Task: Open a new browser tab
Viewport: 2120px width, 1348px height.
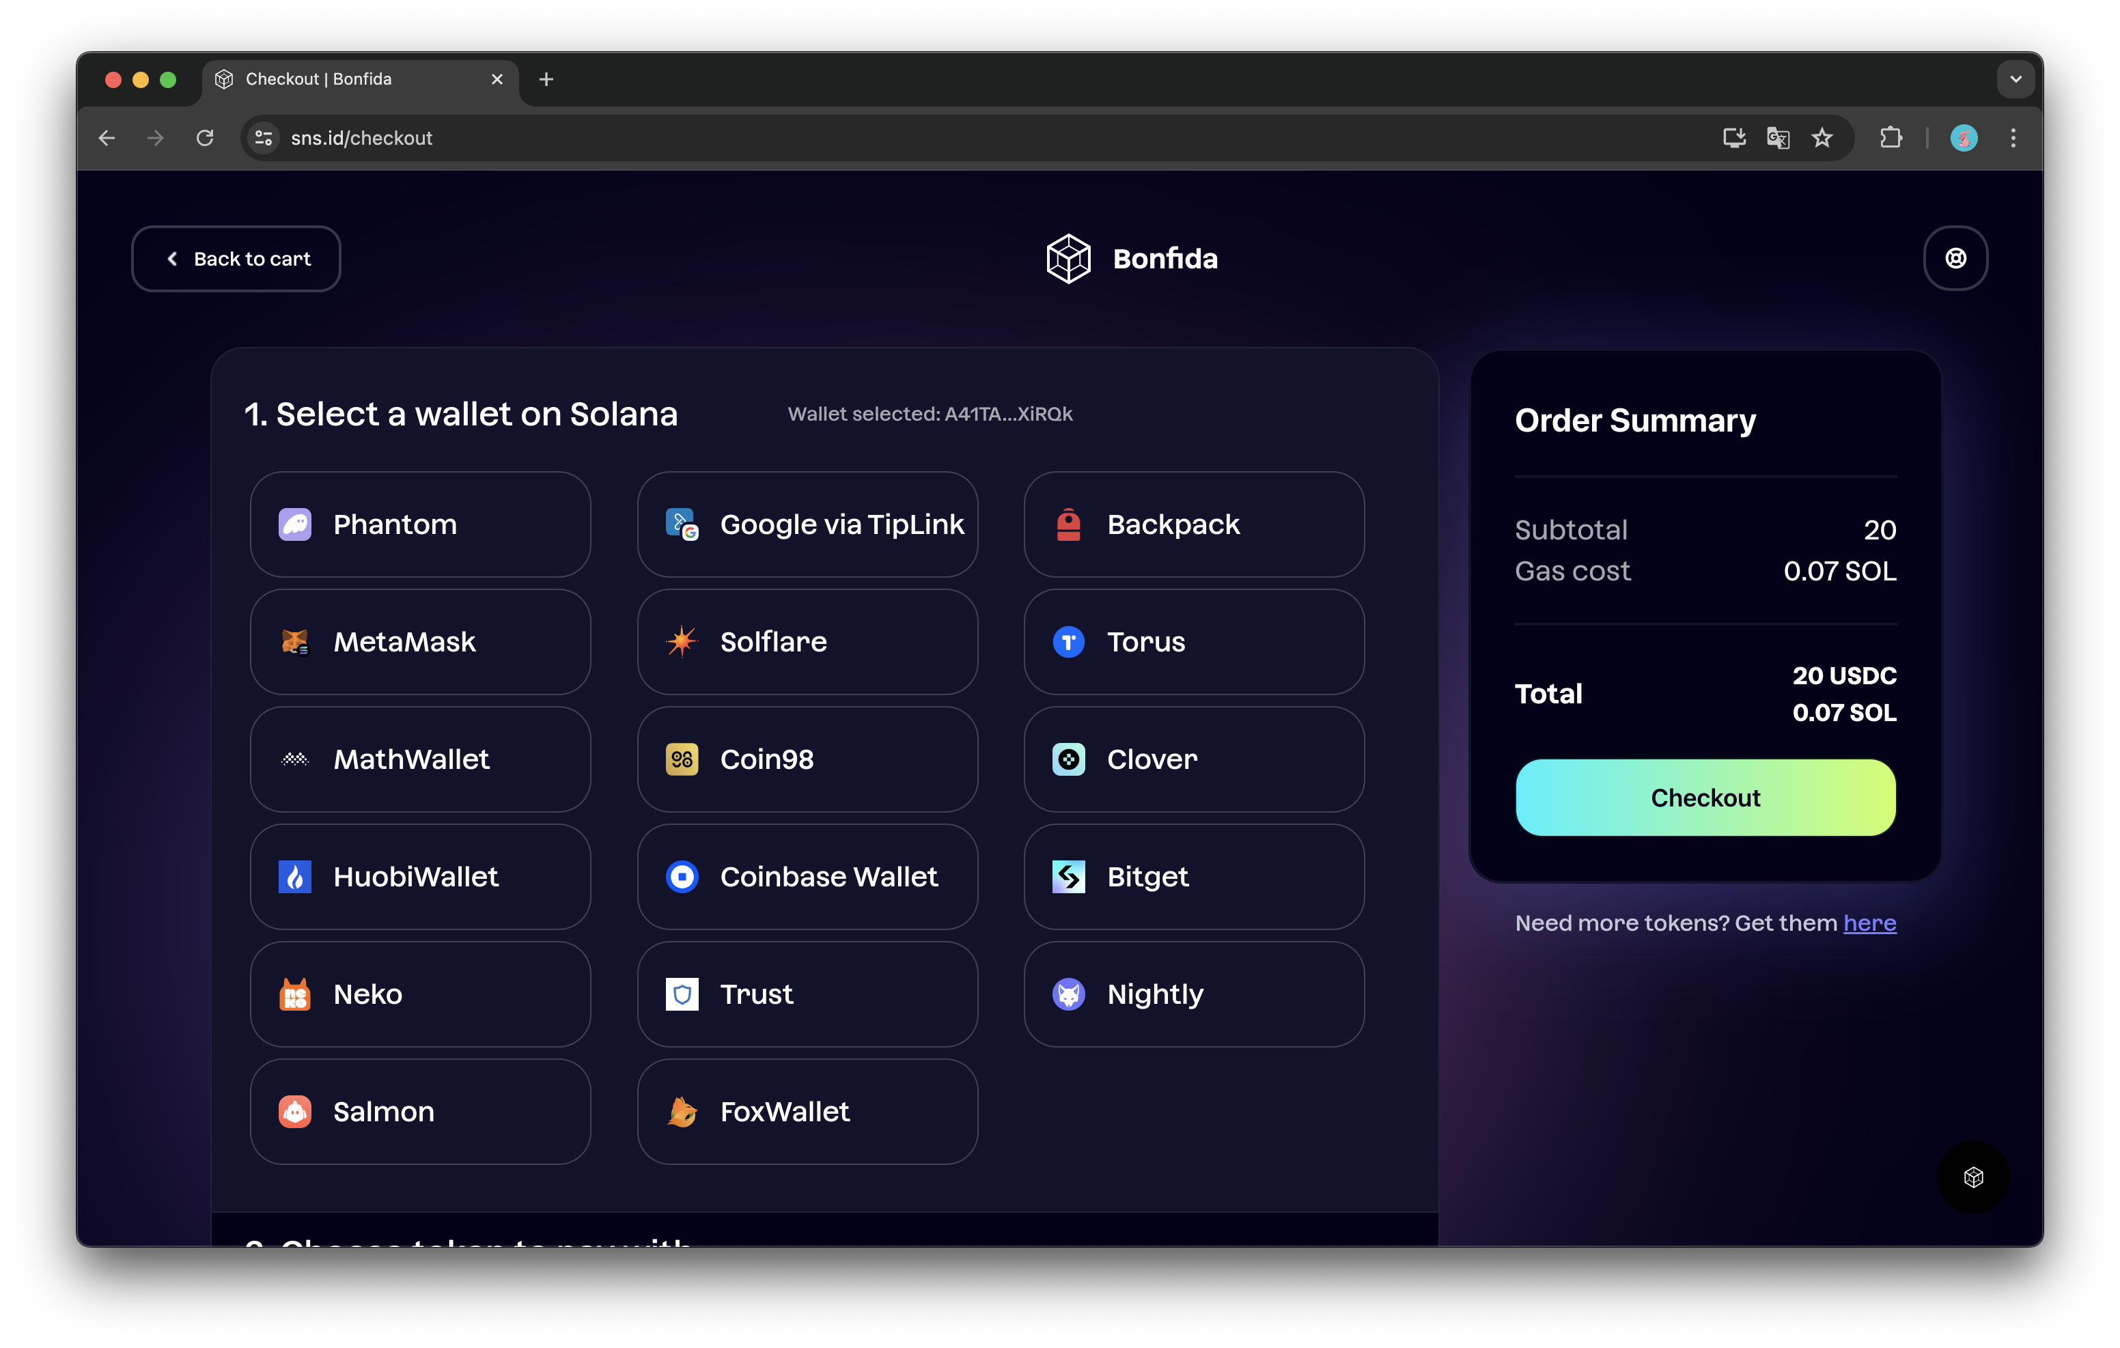Action: pyautogui.click(x=546, y=79)
